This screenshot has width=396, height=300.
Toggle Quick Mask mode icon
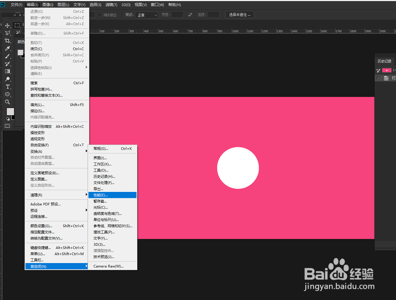7,126
